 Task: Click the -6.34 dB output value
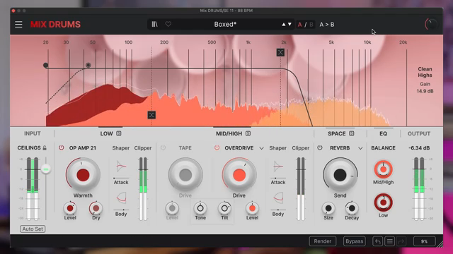pos(419,147)
